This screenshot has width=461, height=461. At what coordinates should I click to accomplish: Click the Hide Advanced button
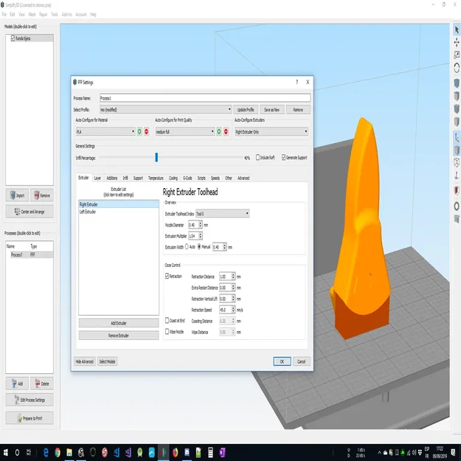[85, 361]
